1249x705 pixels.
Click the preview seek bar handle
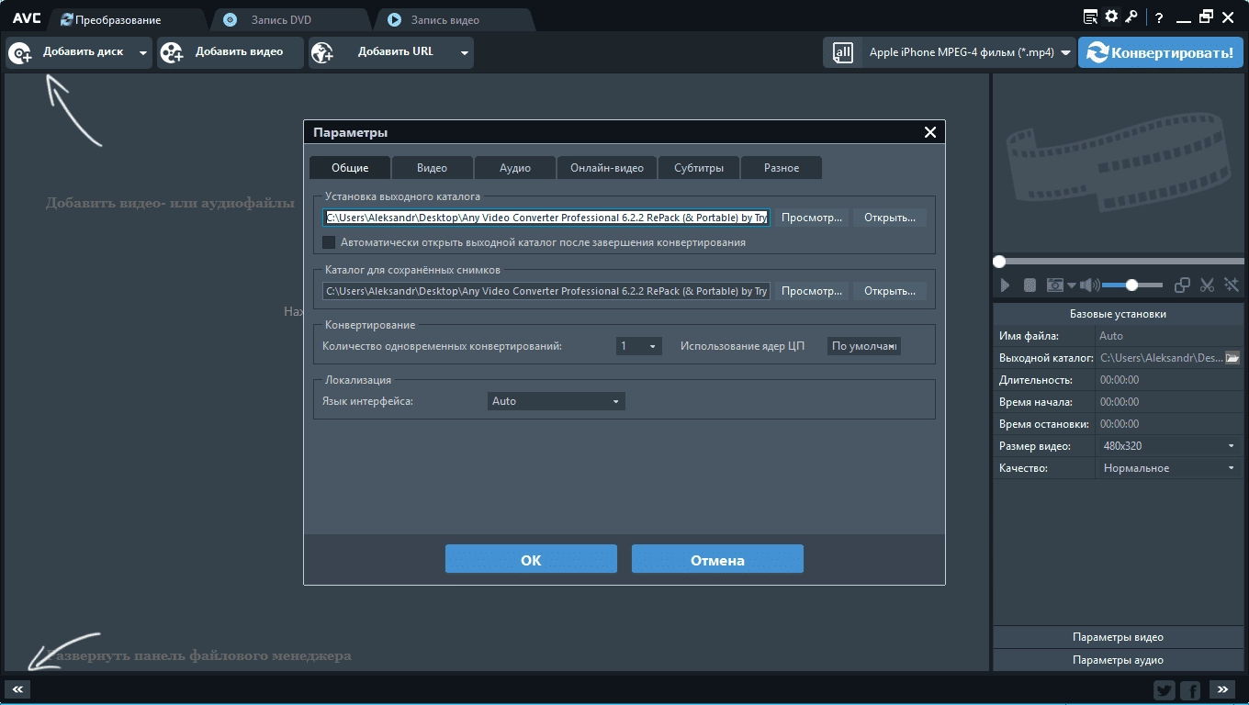[x=999, y=262]
